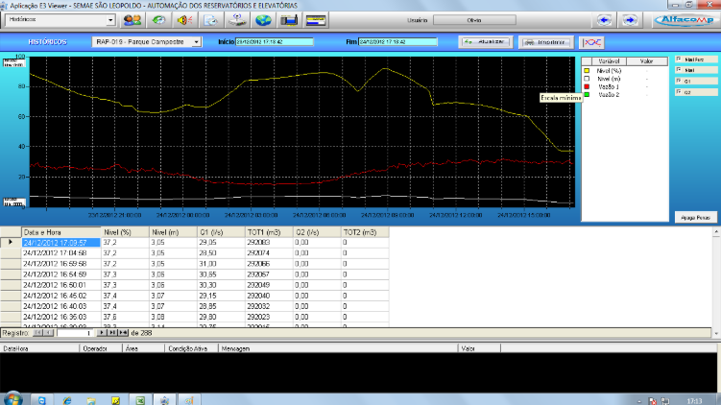
Task: Toggle the Nivel Perc checkbox
Action: [680, 60]
